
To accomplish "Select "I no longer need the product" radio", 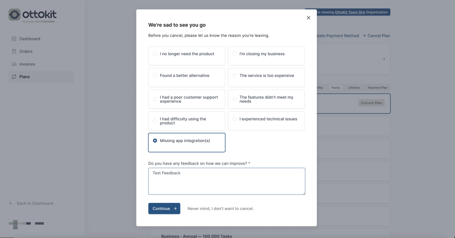I will [x=155, y=54].
